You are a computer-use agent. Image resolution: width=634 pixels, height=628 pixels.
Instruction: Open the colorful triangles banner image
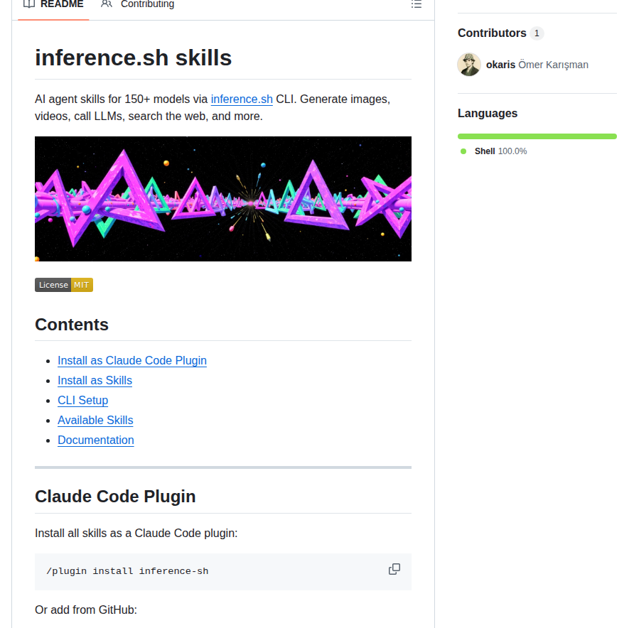pos(223,199)
